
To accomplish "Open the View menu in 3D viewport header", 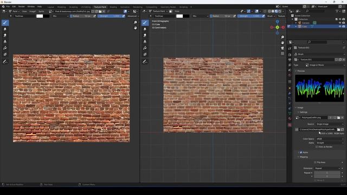I will [x=177, y=11].
